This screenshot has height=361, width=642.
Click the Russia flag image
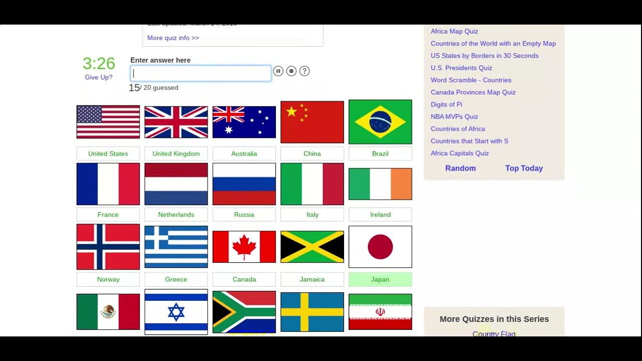(244, 184)
